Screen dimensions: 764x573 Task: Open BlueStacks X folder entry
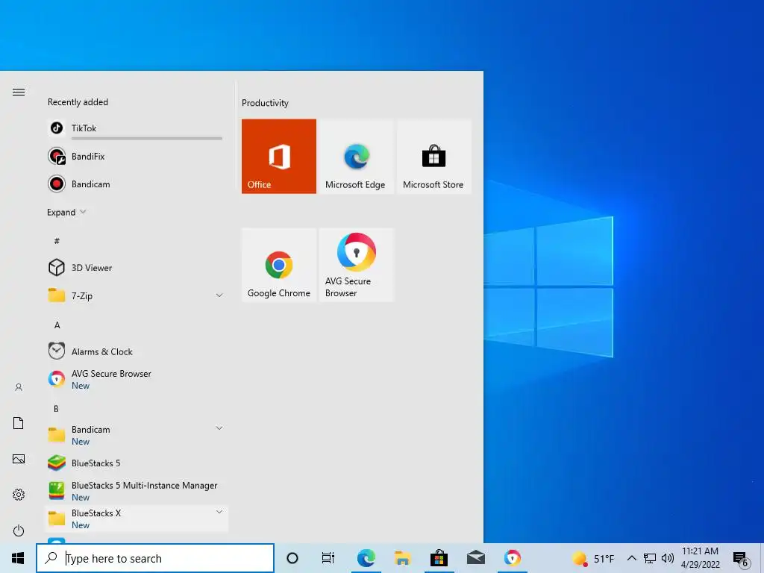point(136,519)
